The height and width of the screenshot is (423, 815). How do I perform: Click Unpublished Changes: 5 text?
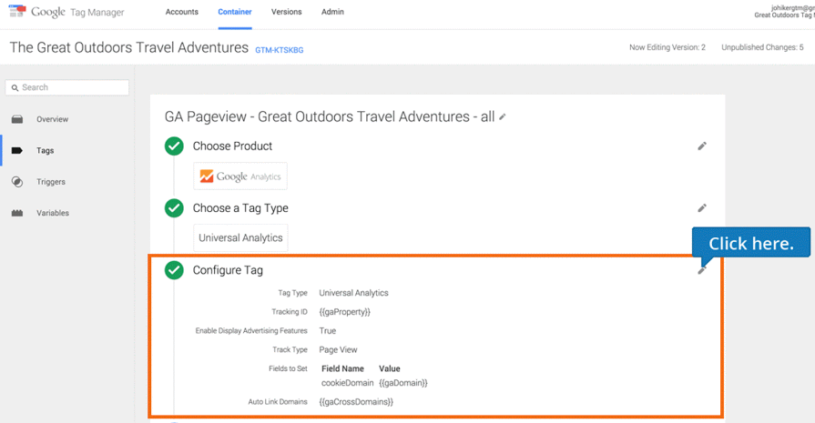coord(762,47)
